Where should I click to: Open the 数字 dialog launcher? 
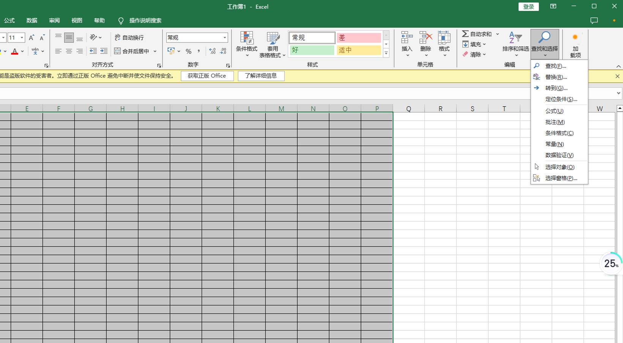coord(228,66)
